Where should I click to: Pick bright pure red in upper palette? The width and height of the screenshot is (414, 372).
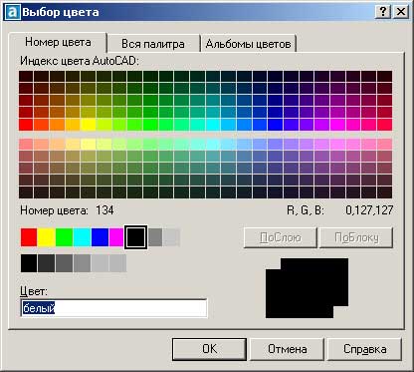click(x=26, y=125)
